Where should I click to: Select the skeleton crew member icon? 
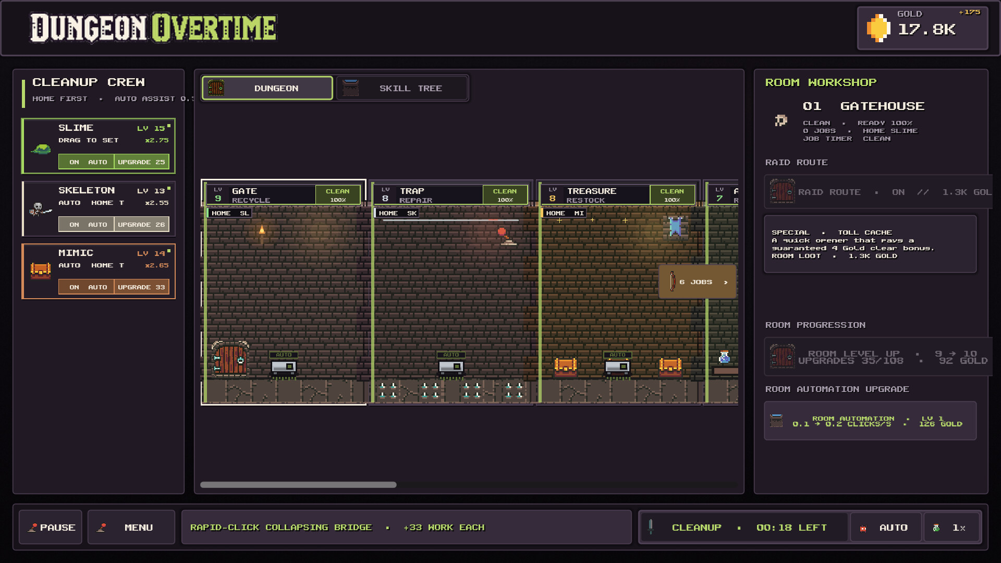click(40, 210)
